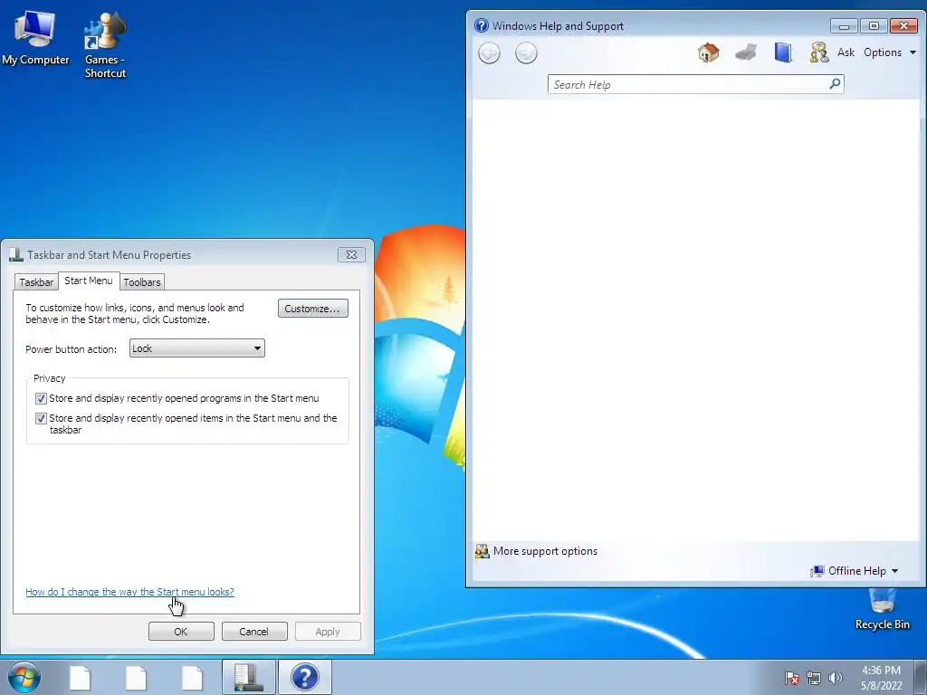The image size is (927, 695).
Task: Toggle store recently opened items checkbox
Action: coord(41,418)
